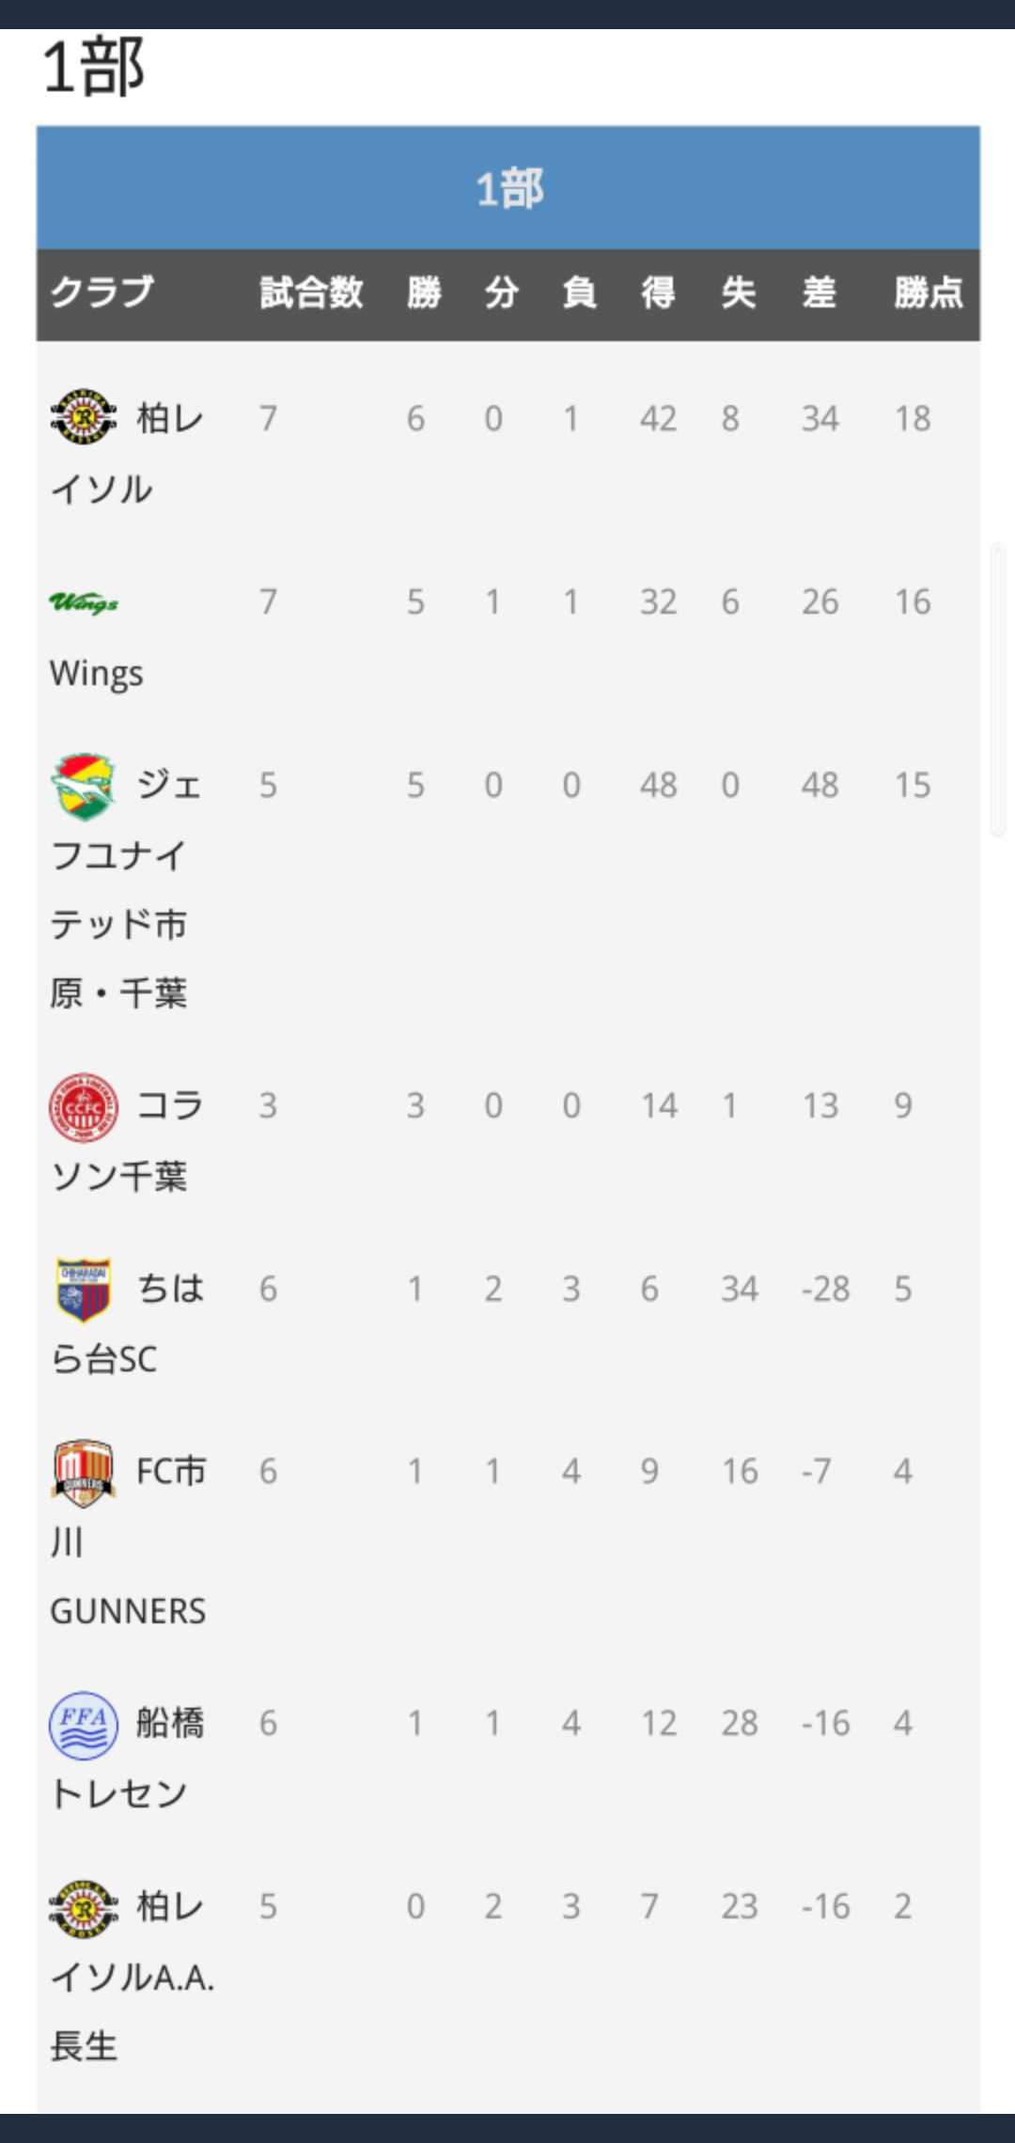Open the Wings team name link
Image resolution: width=1015 pixels, height=2143 pixels.
coord(97,674)
